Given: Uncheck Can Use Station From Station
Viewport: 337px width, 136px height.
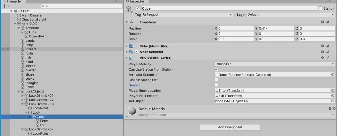Looking at the screenshot, I should (x=216, y=69).
